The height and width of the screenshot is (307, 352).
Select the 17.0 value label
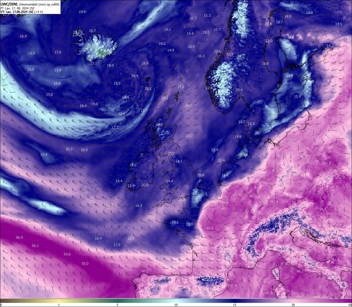click(x=49, y=95)
